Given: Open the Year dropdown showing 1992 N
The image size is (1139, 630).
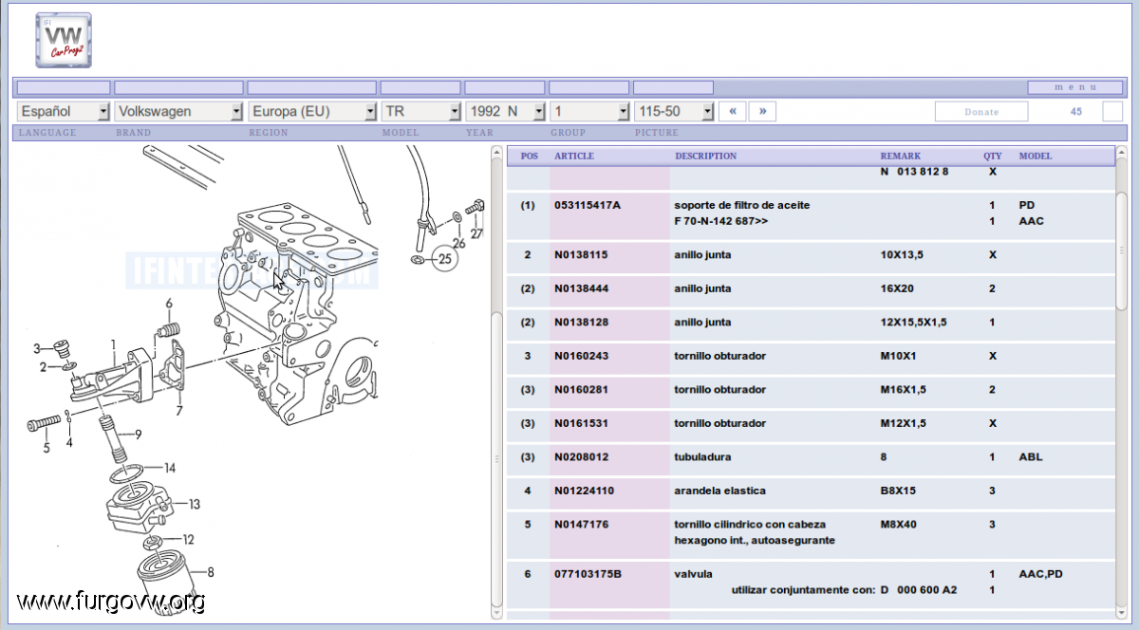Looking at the screenshot, I should pyautogui.click(x=505, y=111).
